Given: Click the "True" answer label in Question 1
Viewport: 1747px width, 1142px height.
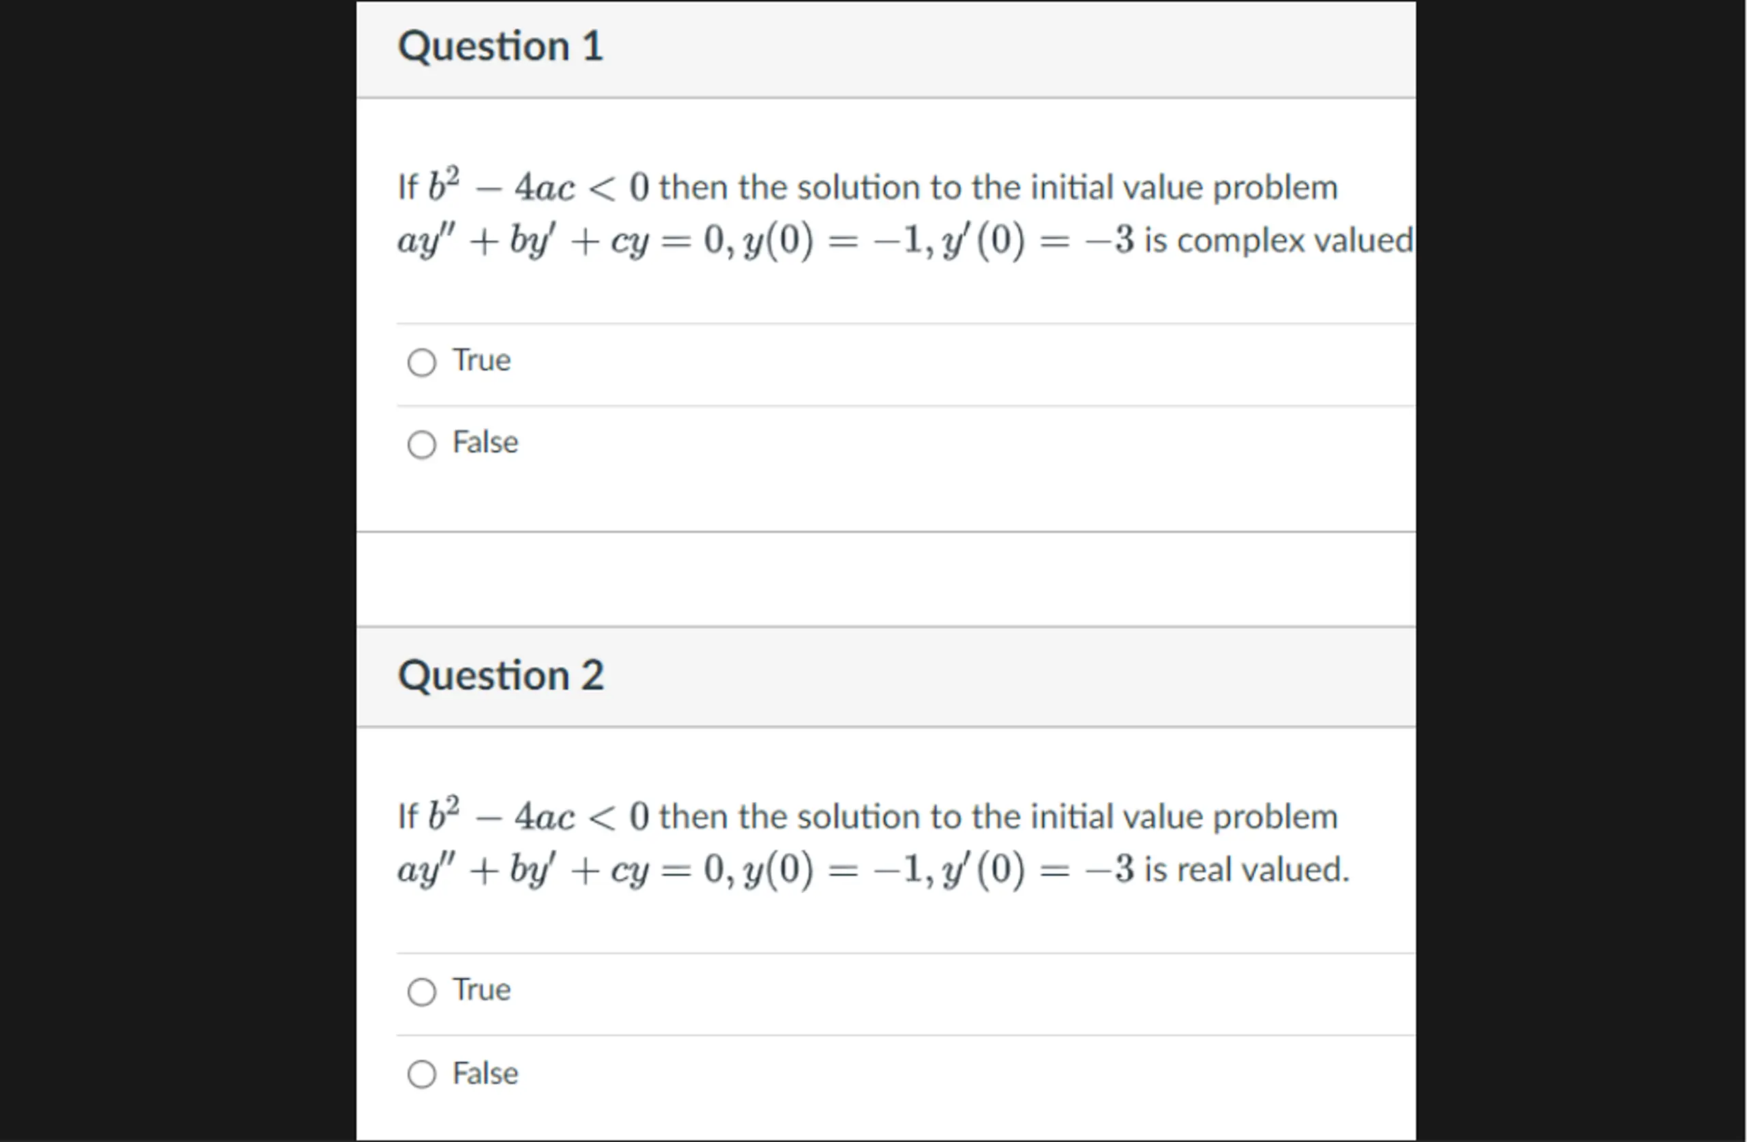Looking at the screenshot, I should (x=482, y=360).
